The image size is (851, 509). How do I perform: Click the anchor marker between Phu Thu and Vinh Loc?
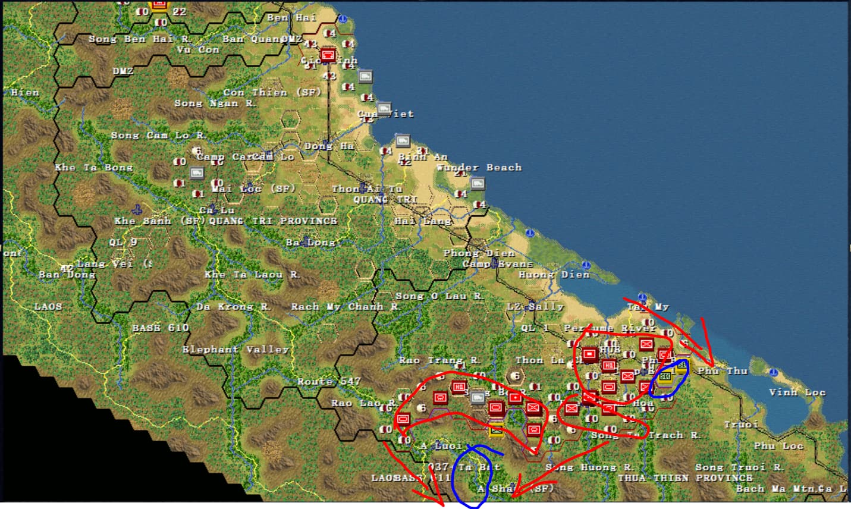point(773,373)
